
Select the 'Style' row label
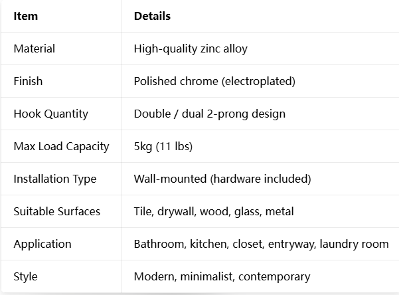(25, 276)
